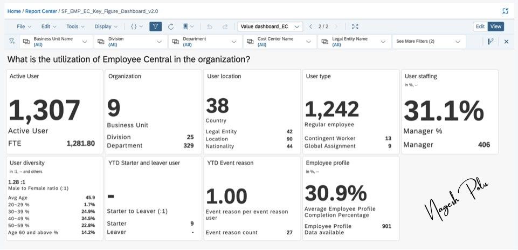
Task: Click the fullscreen icon beside page counter
Action: tap(355, 26)
